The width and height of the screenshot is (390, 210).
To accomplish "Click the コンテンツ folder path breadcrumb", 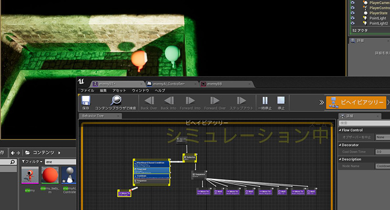I will pos(42,152).
